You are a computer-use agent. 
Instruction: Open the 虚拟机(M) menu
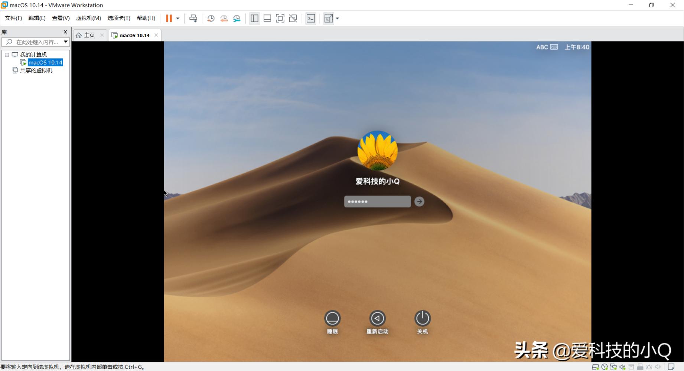pos(88,18)
